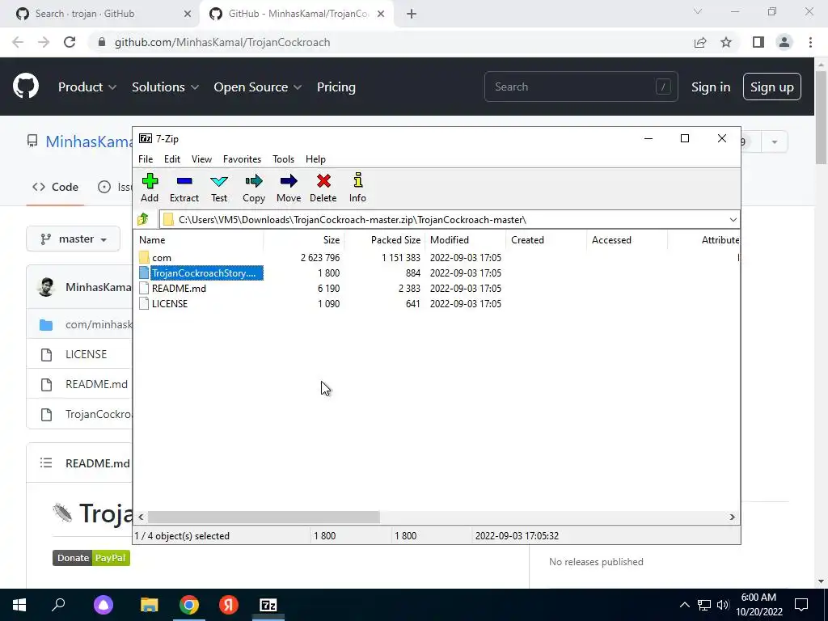Show hidden system tray icons
The height and width of the screenshot is (621, 828).
click(684, 605)
